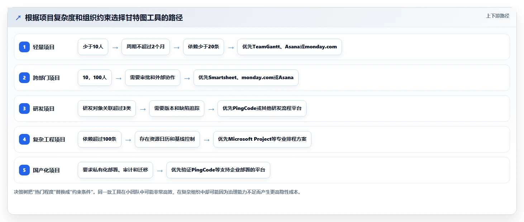Click the 需要审批和外部协作 chip
524x222 pixels.
pyautogui.click(x=153, y=78)
